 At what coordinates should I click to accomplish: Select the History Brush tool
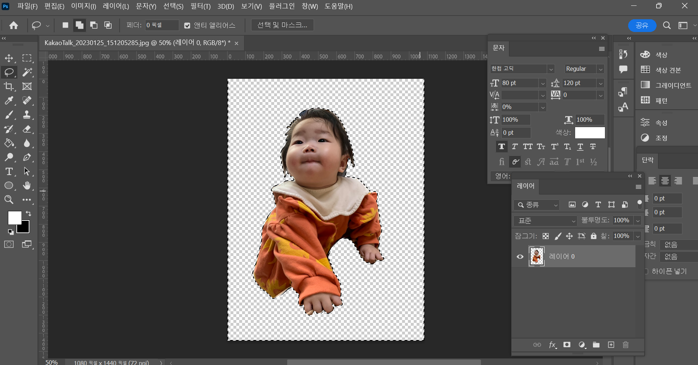pyautogui.click(x=9, y=129)
